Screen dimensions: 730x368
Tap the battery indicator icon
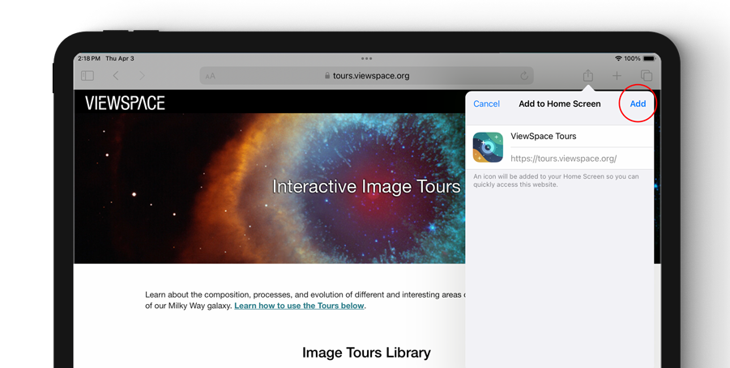[650, 58]
